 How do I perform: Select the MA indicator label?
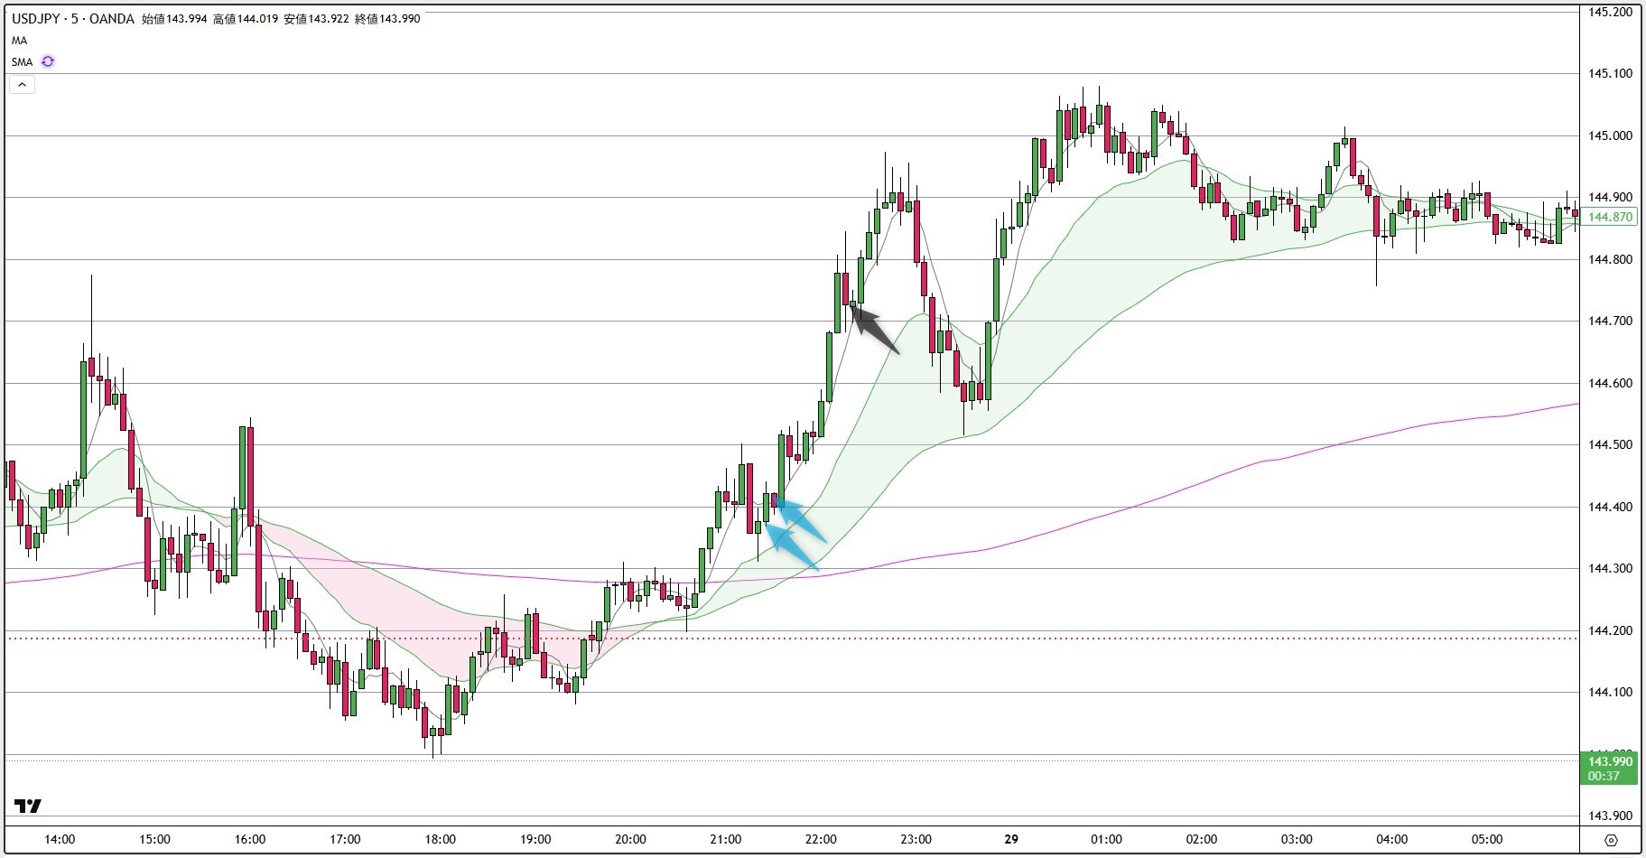(x=19, y=41)
